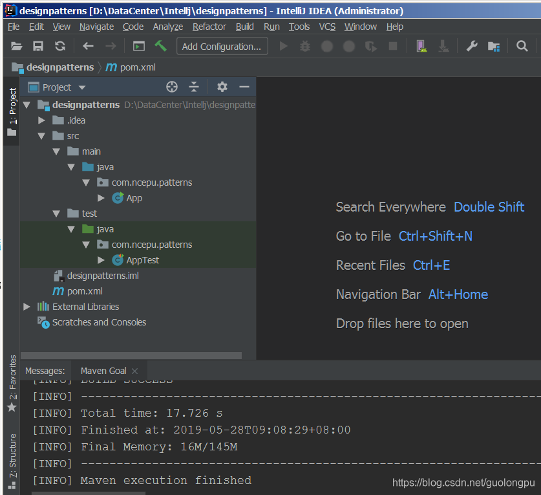
Task: Open the Tools menu
Action: [x=299, y=27]
